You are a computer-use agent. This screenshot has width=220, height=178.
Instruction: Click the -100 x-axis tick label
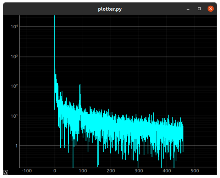pyautogui.click(x=27, y=171)
